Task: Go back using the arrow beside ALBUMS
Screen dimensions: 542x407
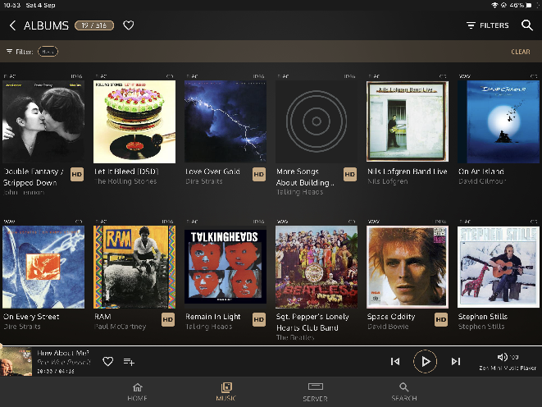Action: [12, 25]
